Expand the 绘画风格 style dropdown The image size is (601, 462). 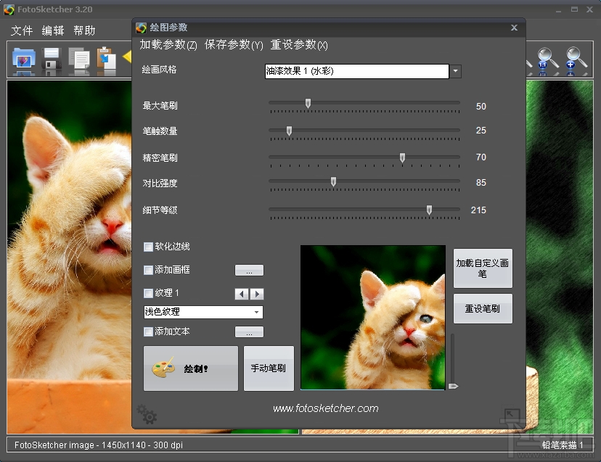coord(455,71)
